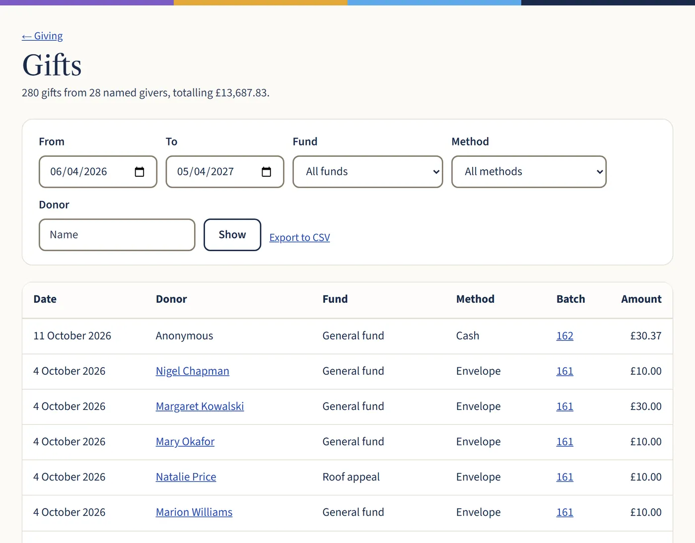Open the From date calendar picker icon
This screenshot has width=695, height=543.
click(139, 172)
